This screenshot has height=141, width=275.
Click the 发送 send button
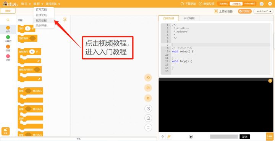(245, 137)
